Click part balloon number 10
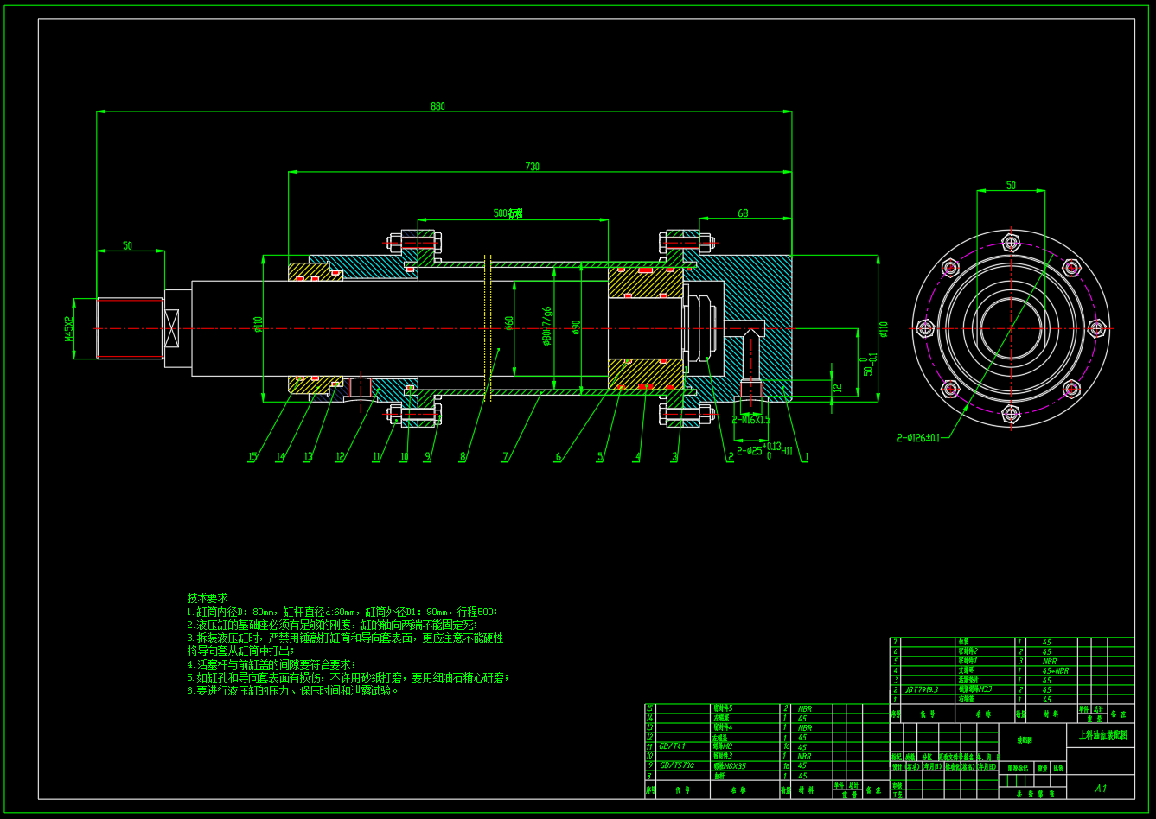1156x819 pixels. tap(403, 457)
